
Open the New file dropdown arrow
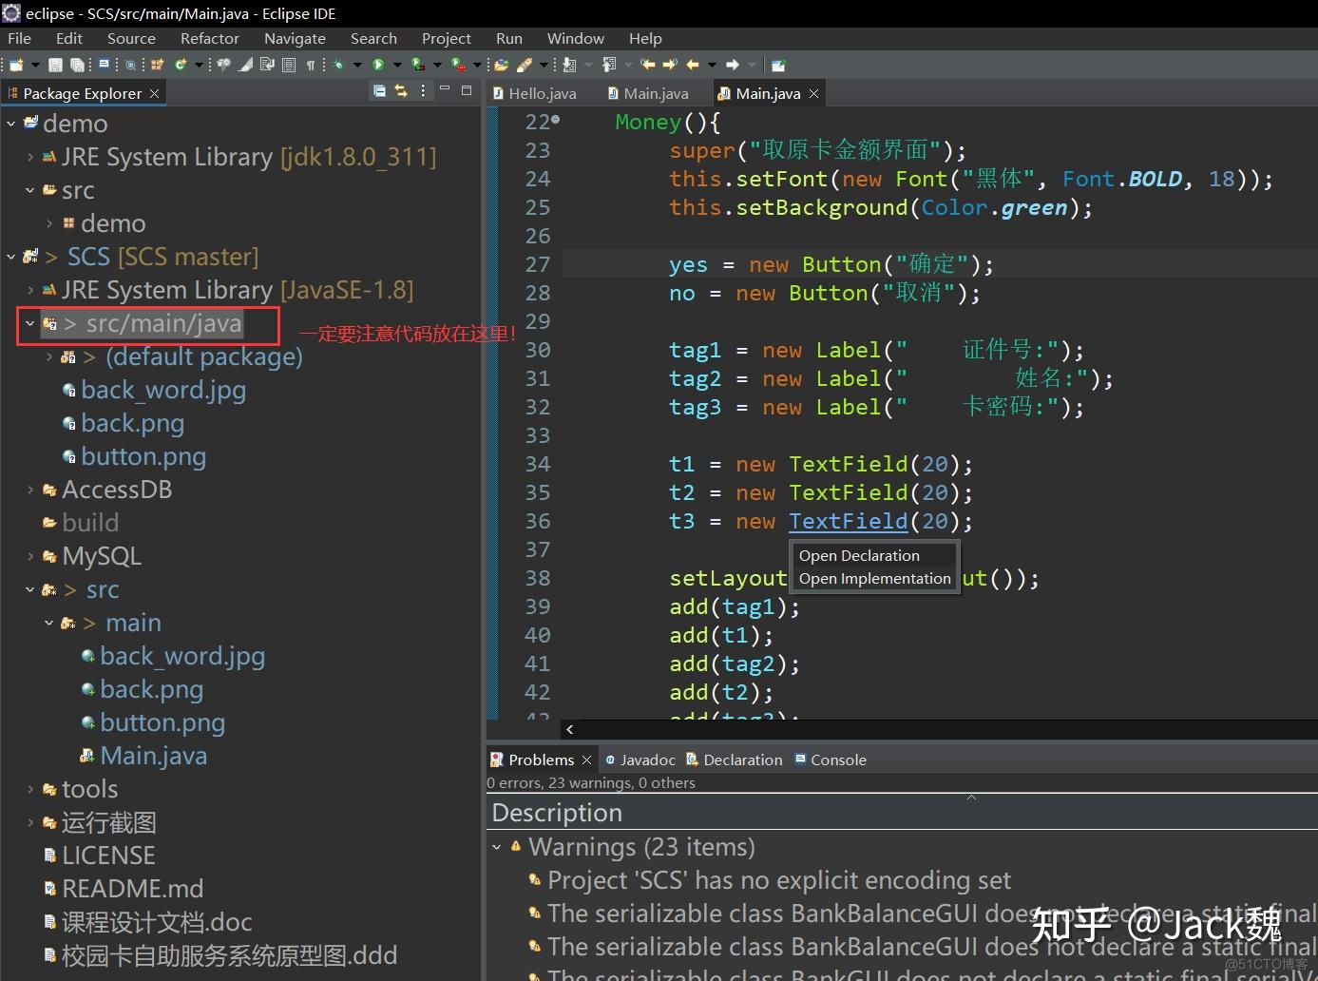(35, 65)
